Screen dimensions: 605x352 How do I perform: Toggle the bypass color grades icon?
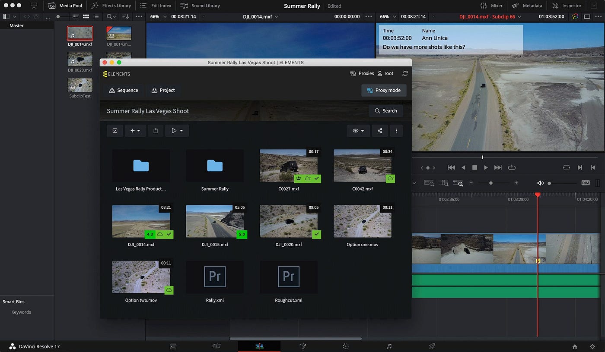click(575, 16)
